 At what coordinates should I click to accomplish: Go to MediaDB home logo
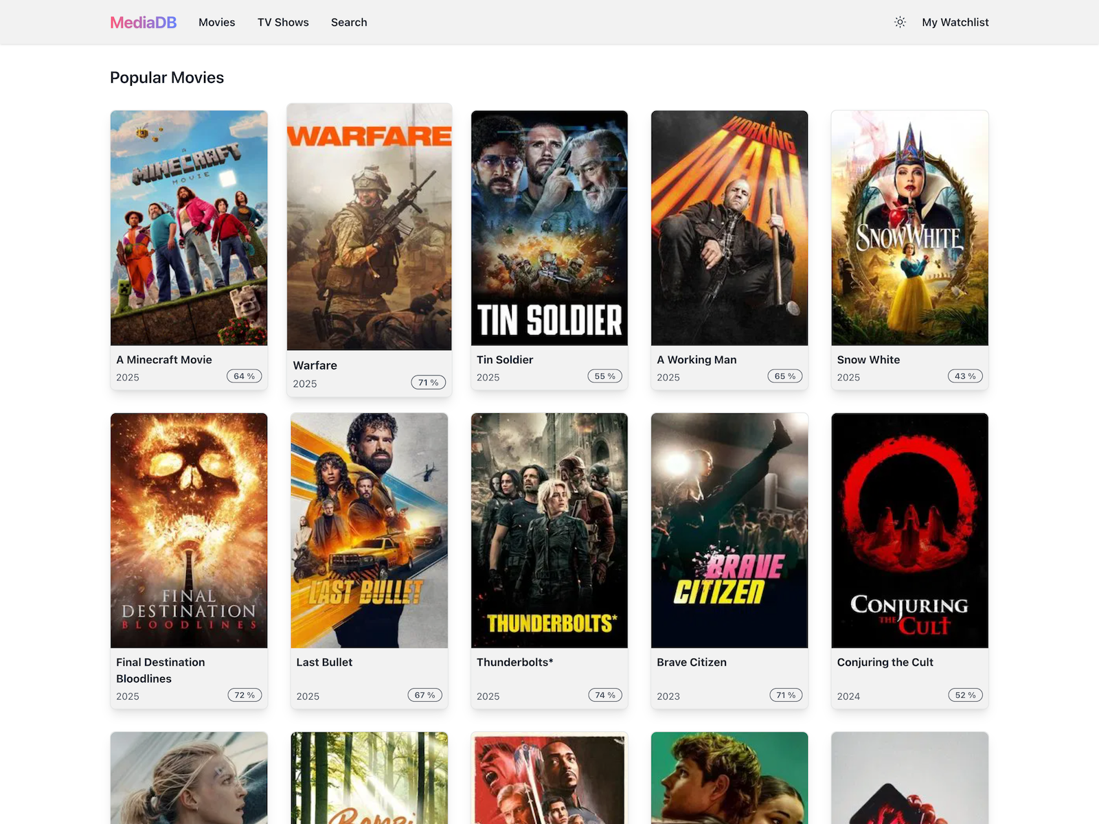(x=144, y=22)
